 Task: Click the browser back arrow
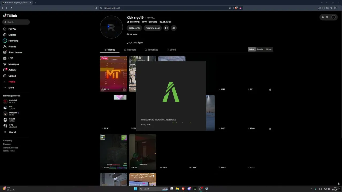pyautogui.click(x=3, y=8)
